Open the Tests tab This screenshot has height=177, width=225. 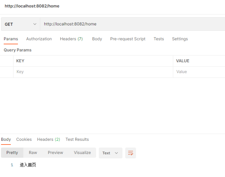159,39
